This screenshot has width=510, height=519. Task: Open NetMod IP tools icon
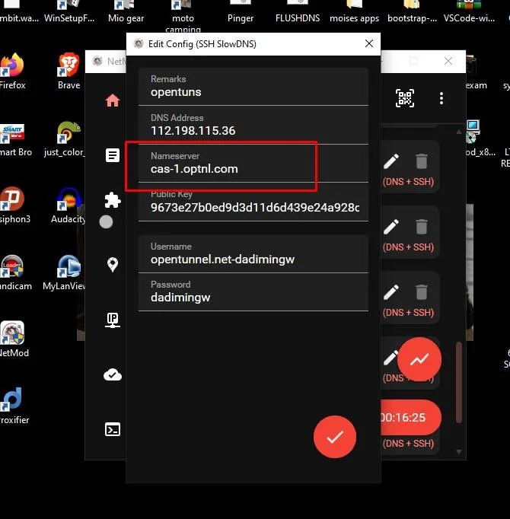tap(113, 320)
